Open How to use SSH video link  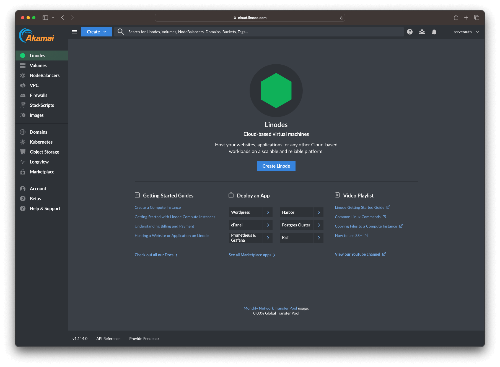[351, 236]
